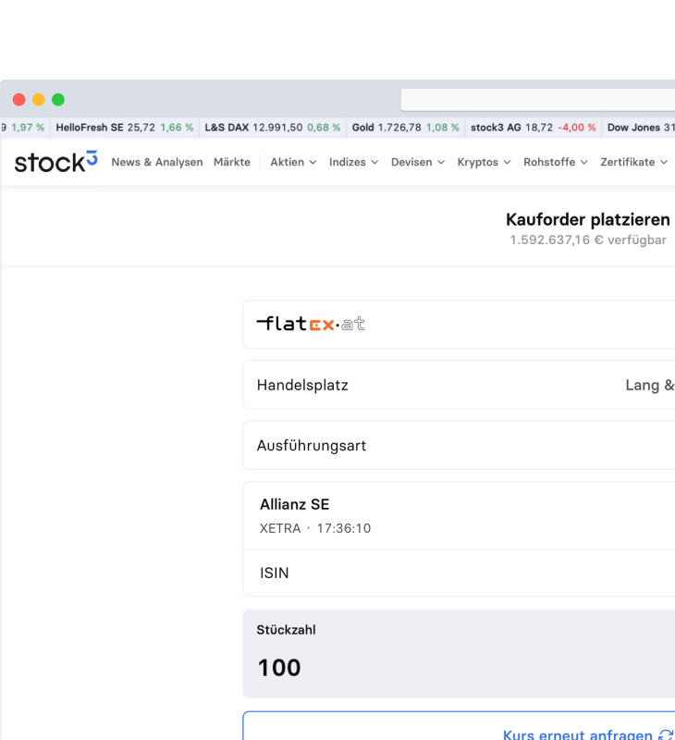This screenshot has width=675, height=740.
Task: Select the Allianz SE security name
Action: pyautogui.click(x=295, y=504)
